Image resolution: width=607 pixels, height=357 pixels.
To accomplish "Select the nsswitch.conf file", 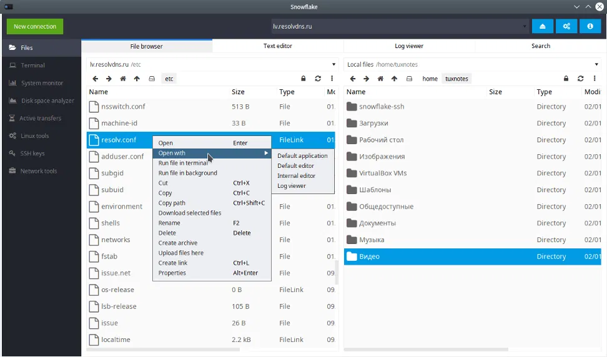I will tap(210, 107).
